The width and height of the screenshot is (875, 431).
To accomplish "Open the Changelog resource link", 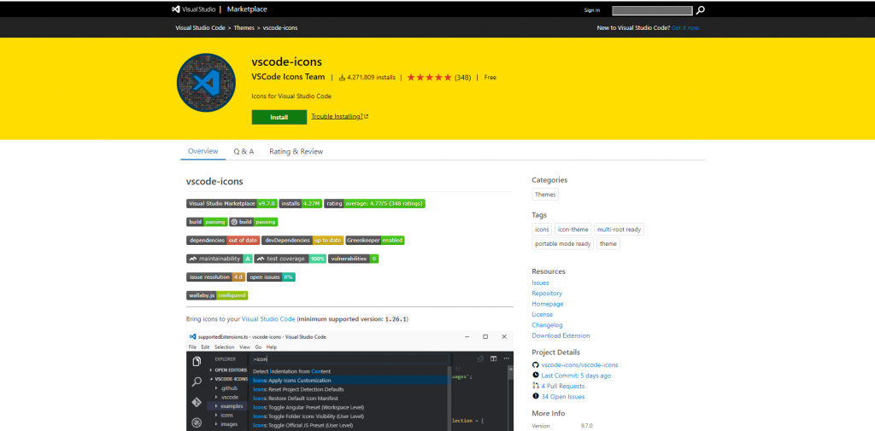I will pos(548,325).
